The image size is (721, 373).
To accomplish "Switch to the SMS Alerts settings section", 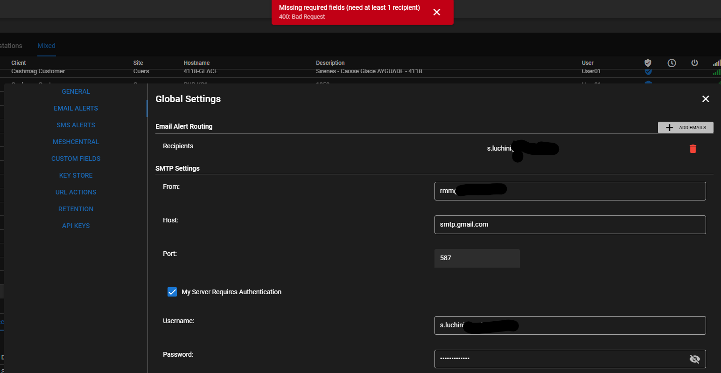I will (x=76, y=124).
